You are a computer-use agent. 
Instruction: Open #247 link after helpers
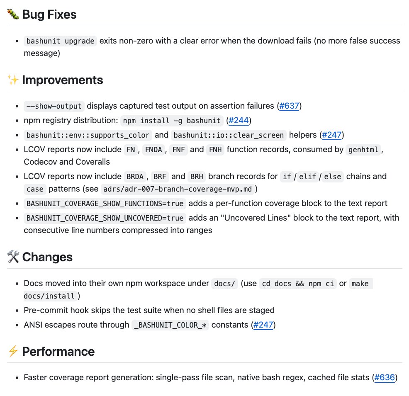click(331, 135)
